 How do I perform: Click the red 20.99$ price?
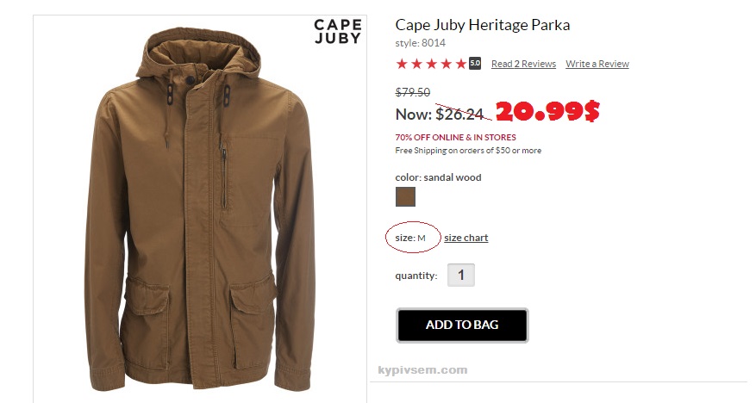click(547, 111)
